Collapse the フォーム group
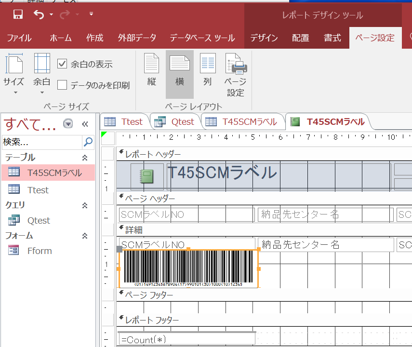 (x=85, y=236)
